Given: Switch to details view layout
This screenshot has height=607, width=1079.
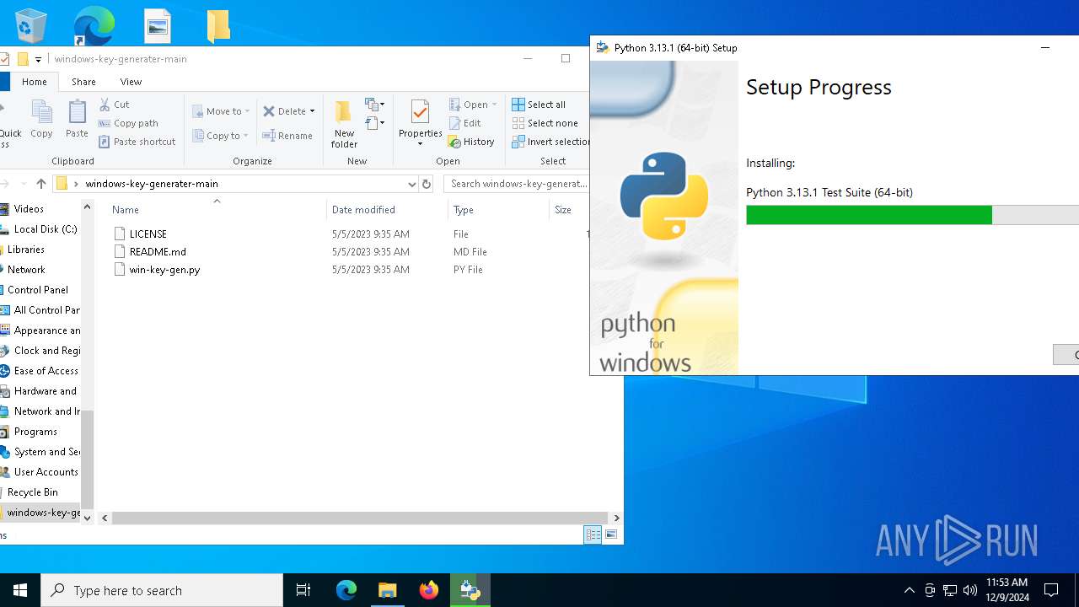Looking at the screenshot, I should pyautogui.click(x=593, y=534).
